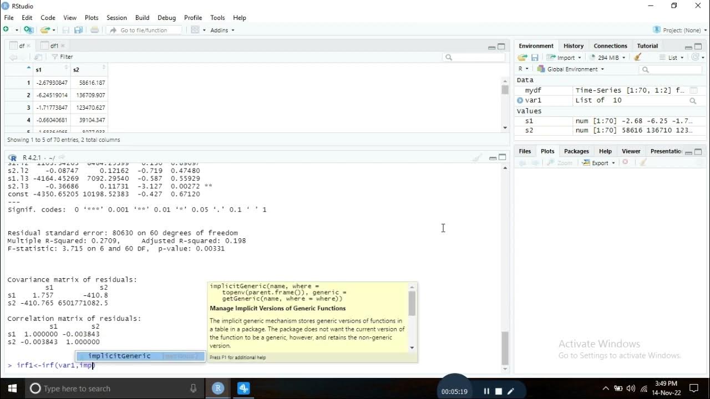This screenshot has height=399, width=710.
Task: Click the magnifier icon on the var1 row
Action: 693,101
